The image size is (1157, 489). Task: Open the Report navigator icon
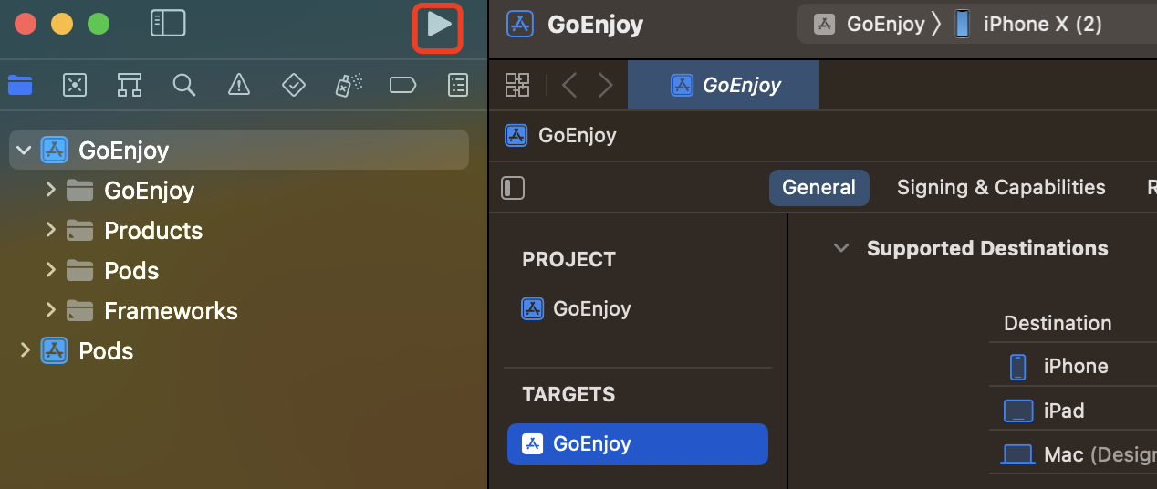tap(457, 86)
